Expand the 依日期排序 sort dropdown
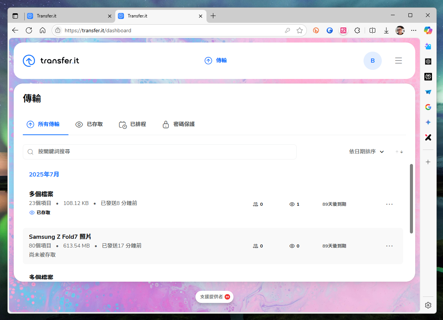The width and height of the screenshot is (443, 320). click(367, 152)
